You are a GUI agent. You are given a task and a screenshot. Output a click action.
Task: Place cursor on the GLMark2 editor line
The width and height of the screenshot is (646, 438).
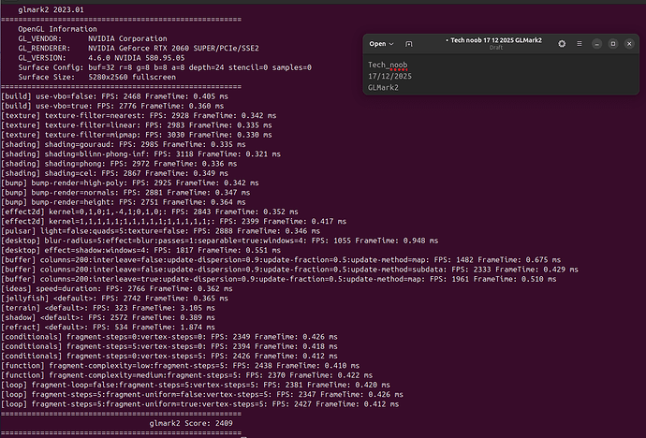pos(383,88)
